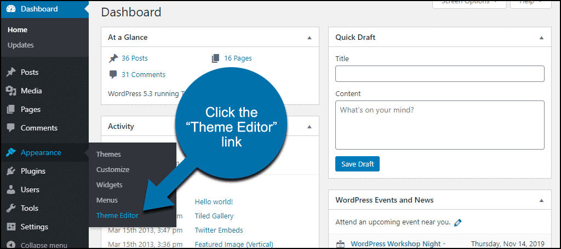Click the pages icon beside 16 Pages
This screenshot has width=561, height=249.
[x=215, y=58]
